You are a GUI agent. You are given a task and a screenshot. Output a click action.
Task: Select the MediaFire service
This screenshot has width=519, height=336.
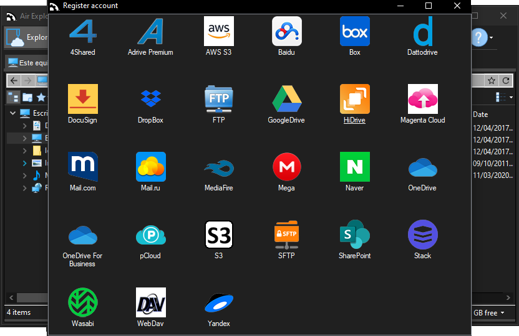point(219,172)
